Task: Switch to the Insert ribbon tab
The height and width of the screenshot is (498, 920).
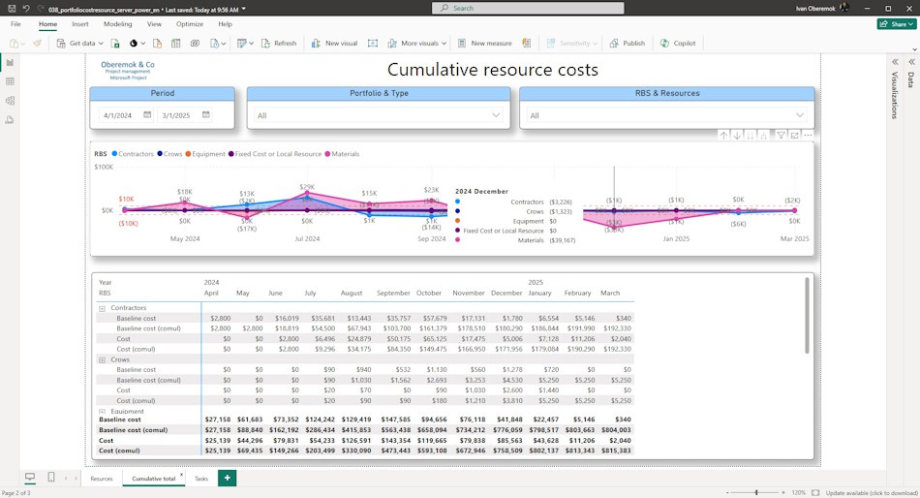Action: 80,24
